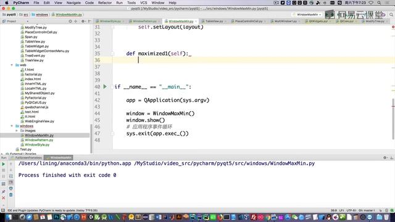Viewport: 395px width, 222px height.
Task: Click the UTF-8 encoding in status bar
Action: (x=351, y=210)
